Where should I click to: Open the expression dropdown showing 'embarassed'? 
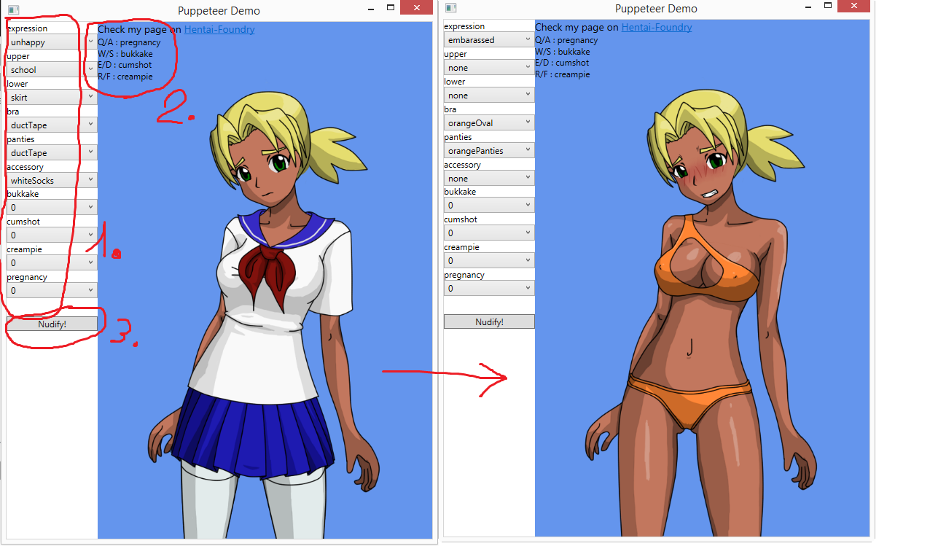[489, 40]
